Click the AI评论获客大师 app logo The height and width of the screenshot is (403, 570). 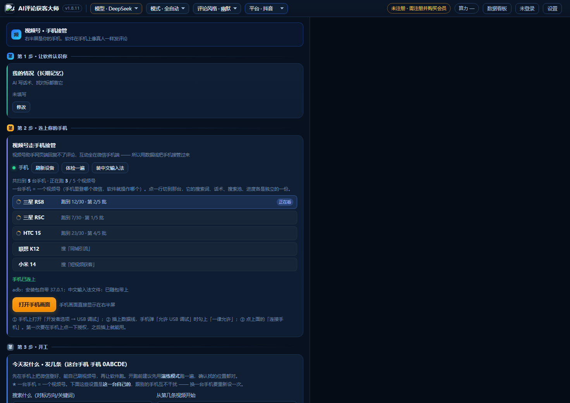tap(10, 8)
